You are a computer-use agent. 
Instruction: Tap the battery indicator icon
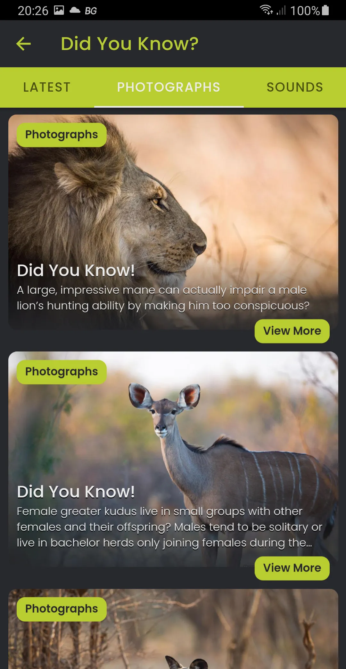(x=325, y=10)
